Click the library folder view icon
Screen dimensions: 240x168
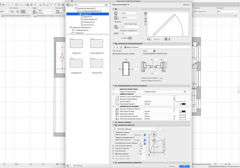tap(68, 5)
